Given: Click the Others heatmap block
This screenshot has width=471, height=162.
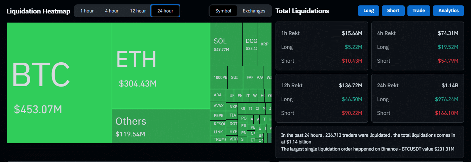Looking at the screenshot, I should pyautogui.click(x=161, y=126).
